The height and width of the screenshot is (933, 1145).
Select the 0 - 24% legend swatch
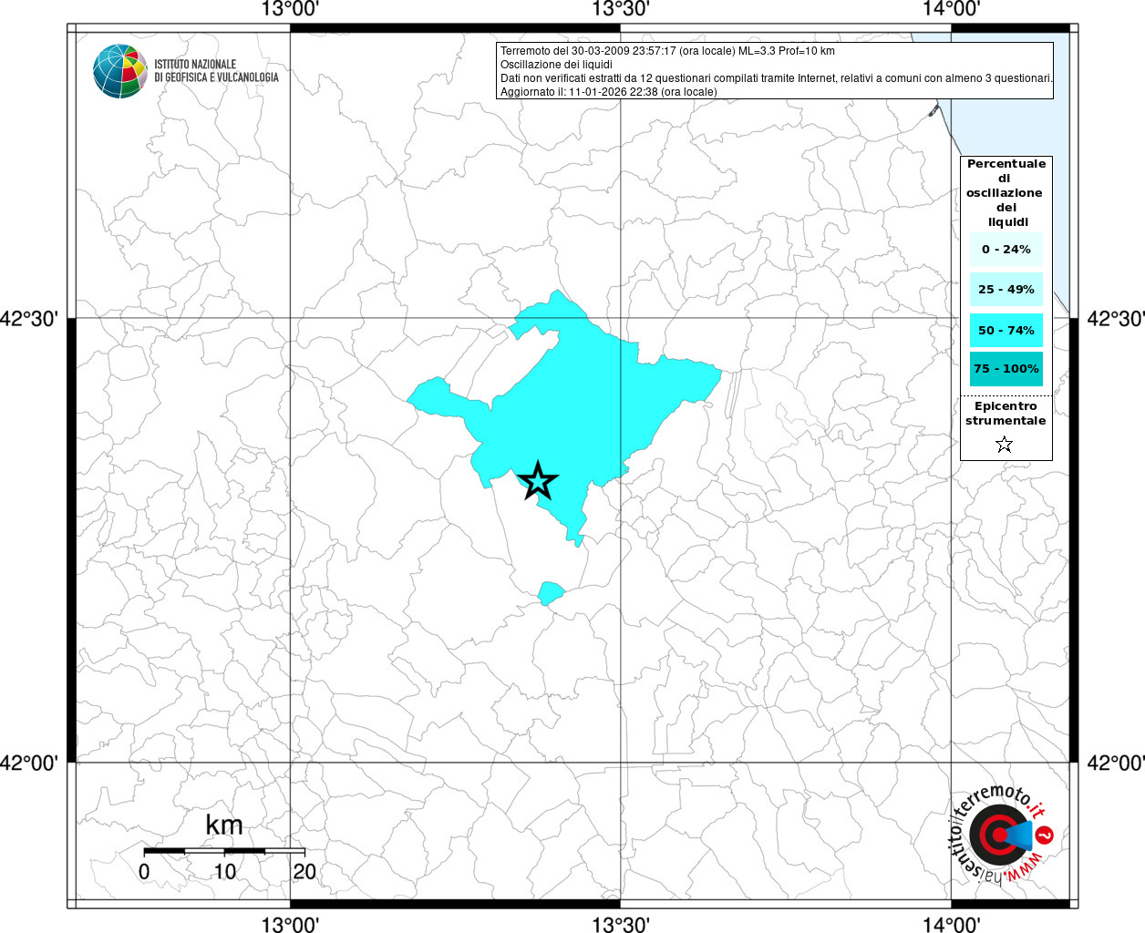click(1006, 249)
